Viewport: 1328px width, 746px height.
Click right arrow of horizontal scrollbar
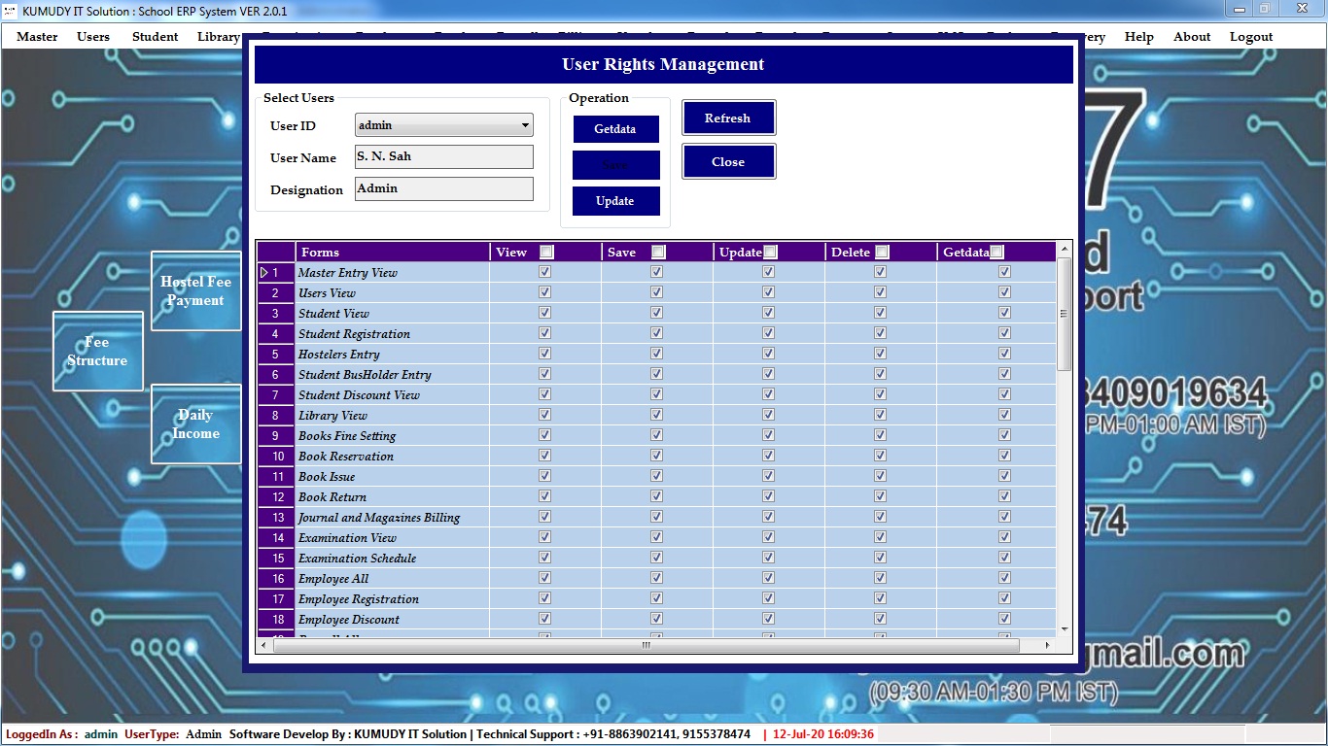pos(1047,645)
